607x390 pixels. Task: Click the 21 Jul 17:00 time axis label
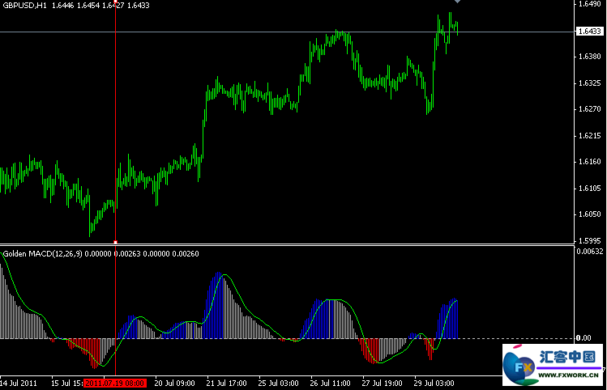(227, 383)
